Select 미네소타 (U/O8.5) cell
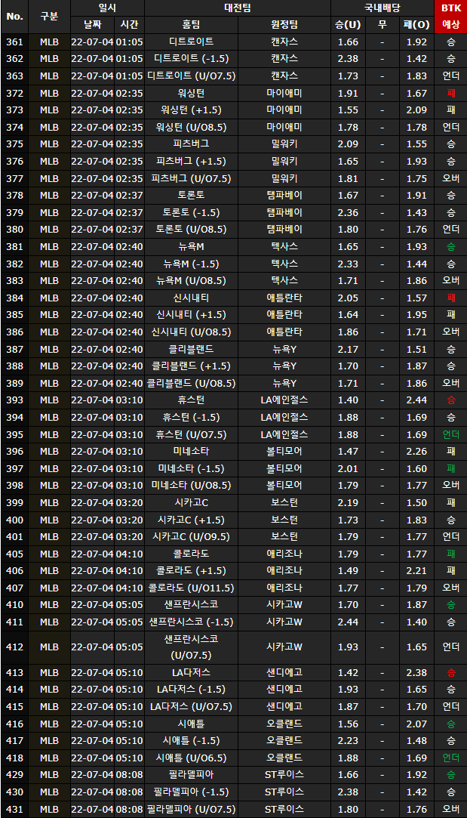Screen dimensions: 467x818 click(192, 485)
